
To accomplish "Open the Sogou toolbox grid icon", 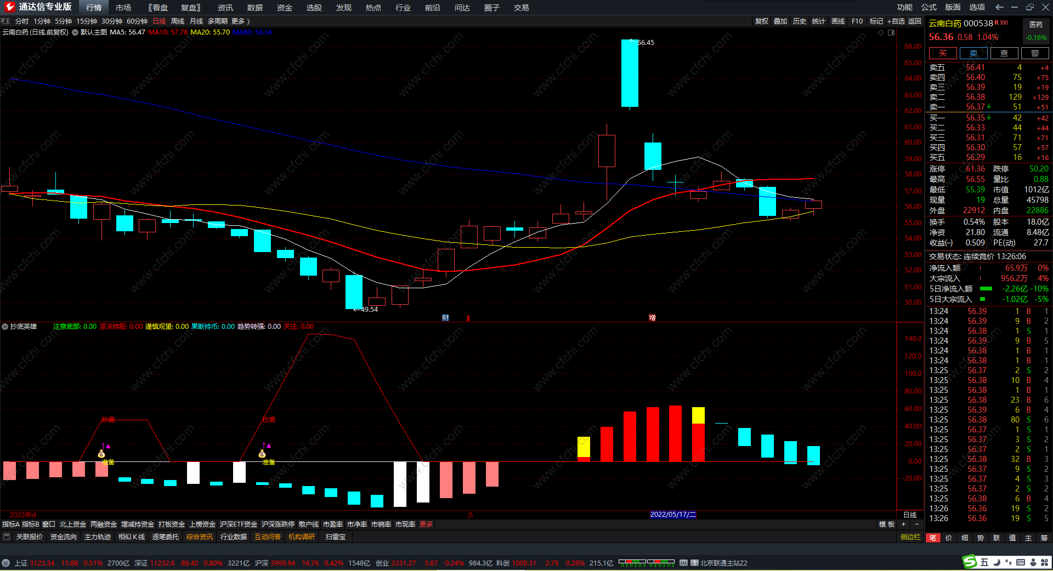I will coord(1044,562).
